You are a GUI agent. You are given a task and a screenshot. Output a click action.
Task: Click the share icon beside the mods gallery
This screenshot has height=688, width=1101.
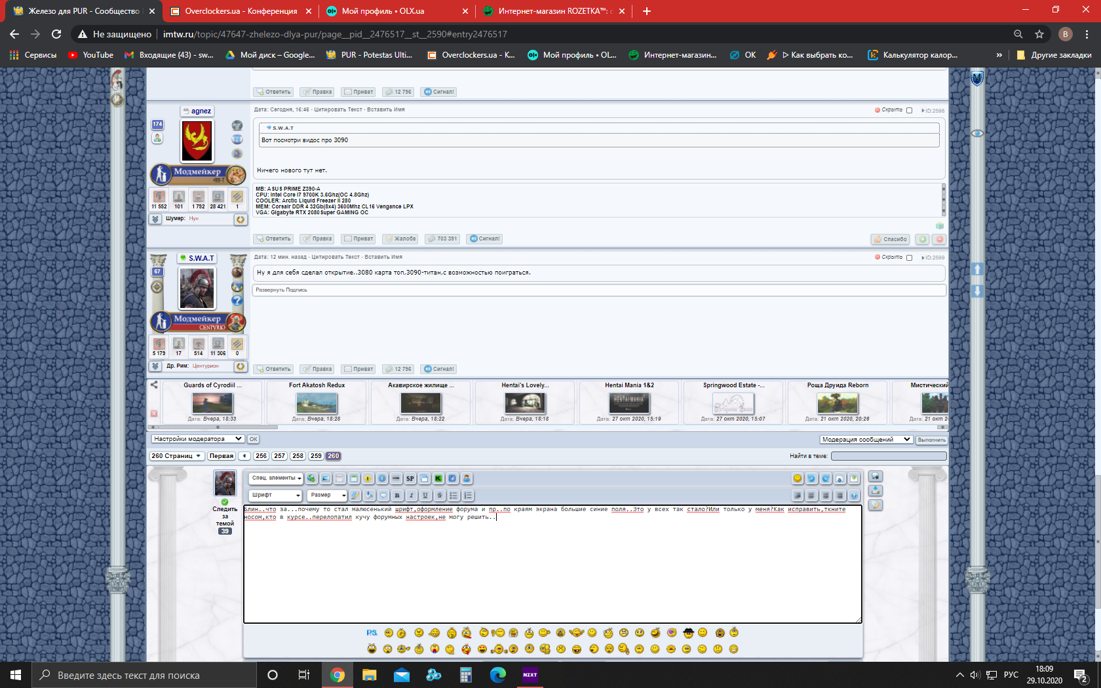tap(154, 385)
